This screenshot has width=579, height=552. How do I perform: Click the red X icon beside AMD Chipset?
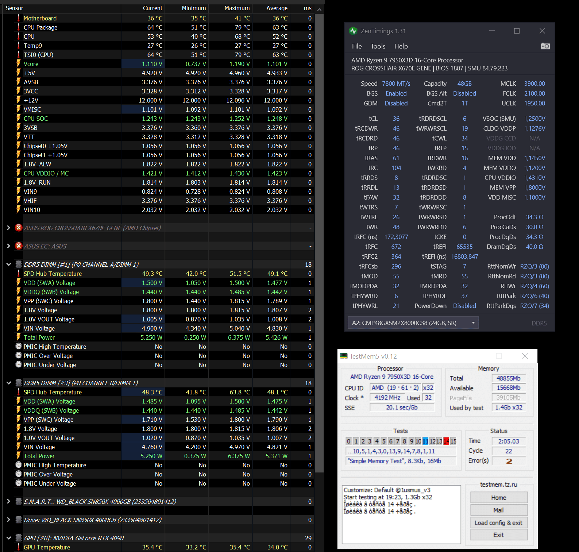pyautogui.click(x=19, y=228)
